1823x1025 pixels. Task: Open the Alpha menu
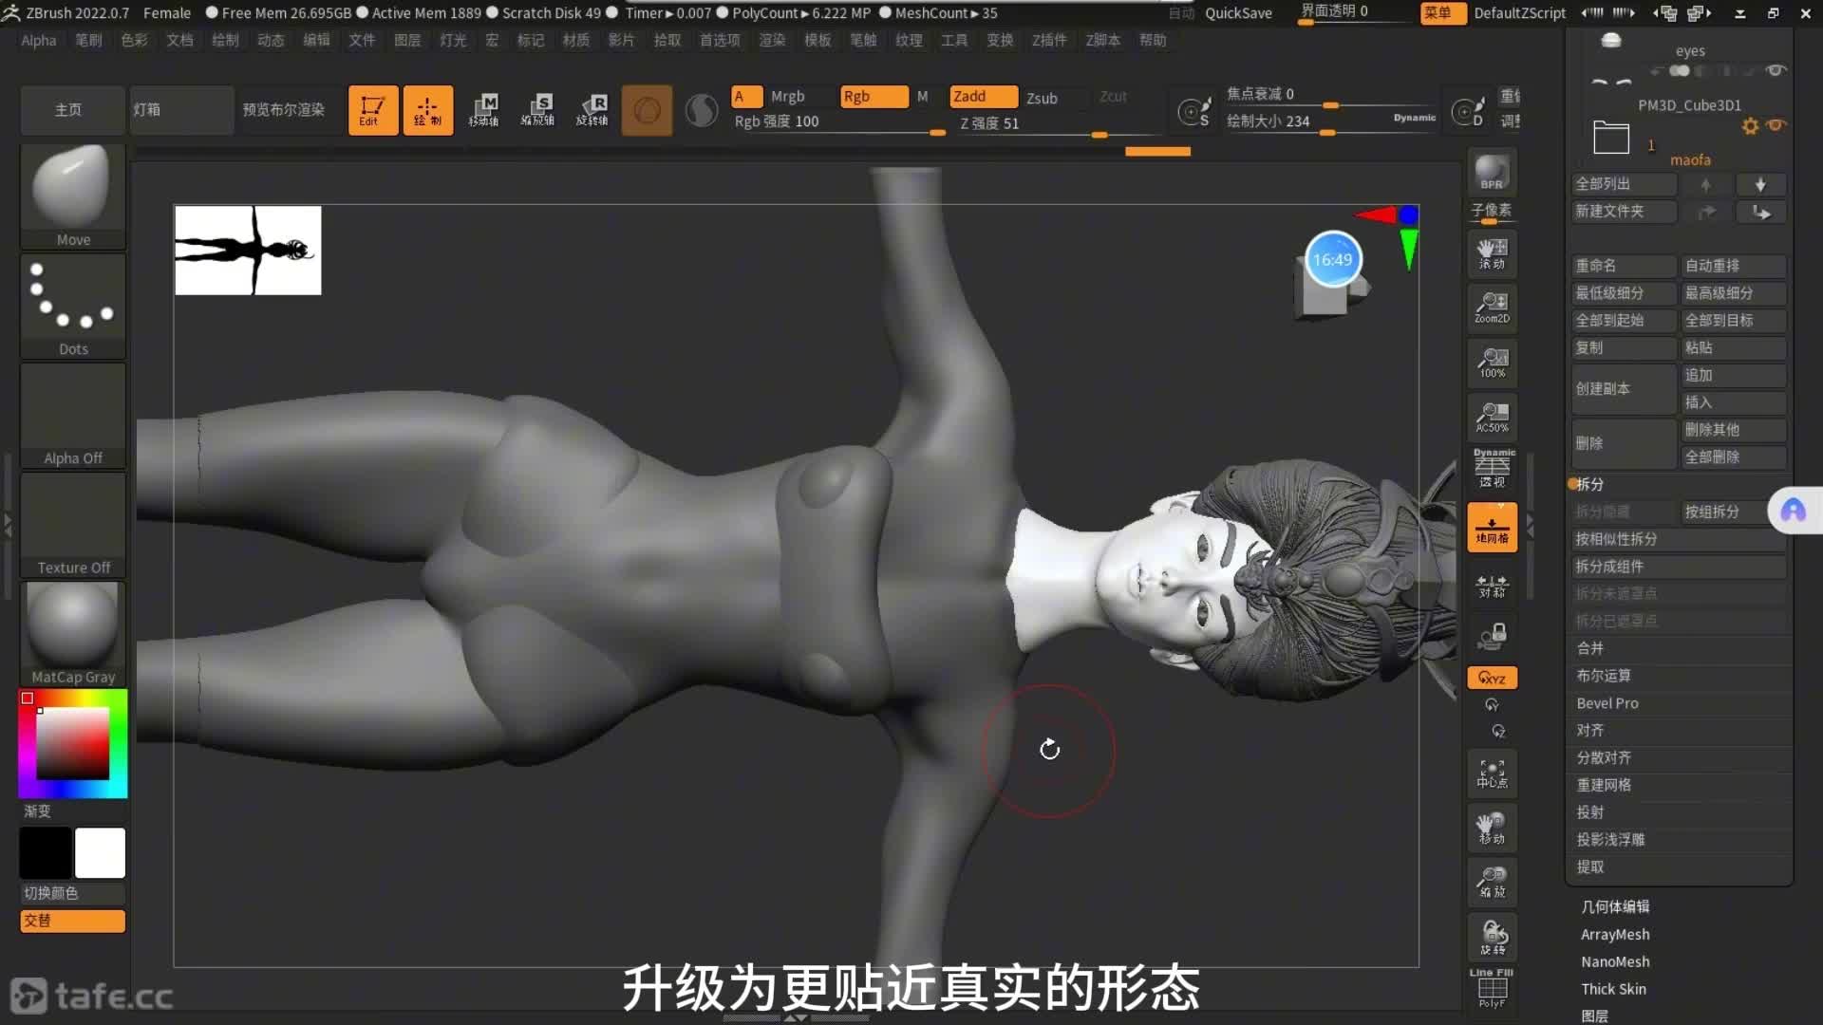click(39, 40)
